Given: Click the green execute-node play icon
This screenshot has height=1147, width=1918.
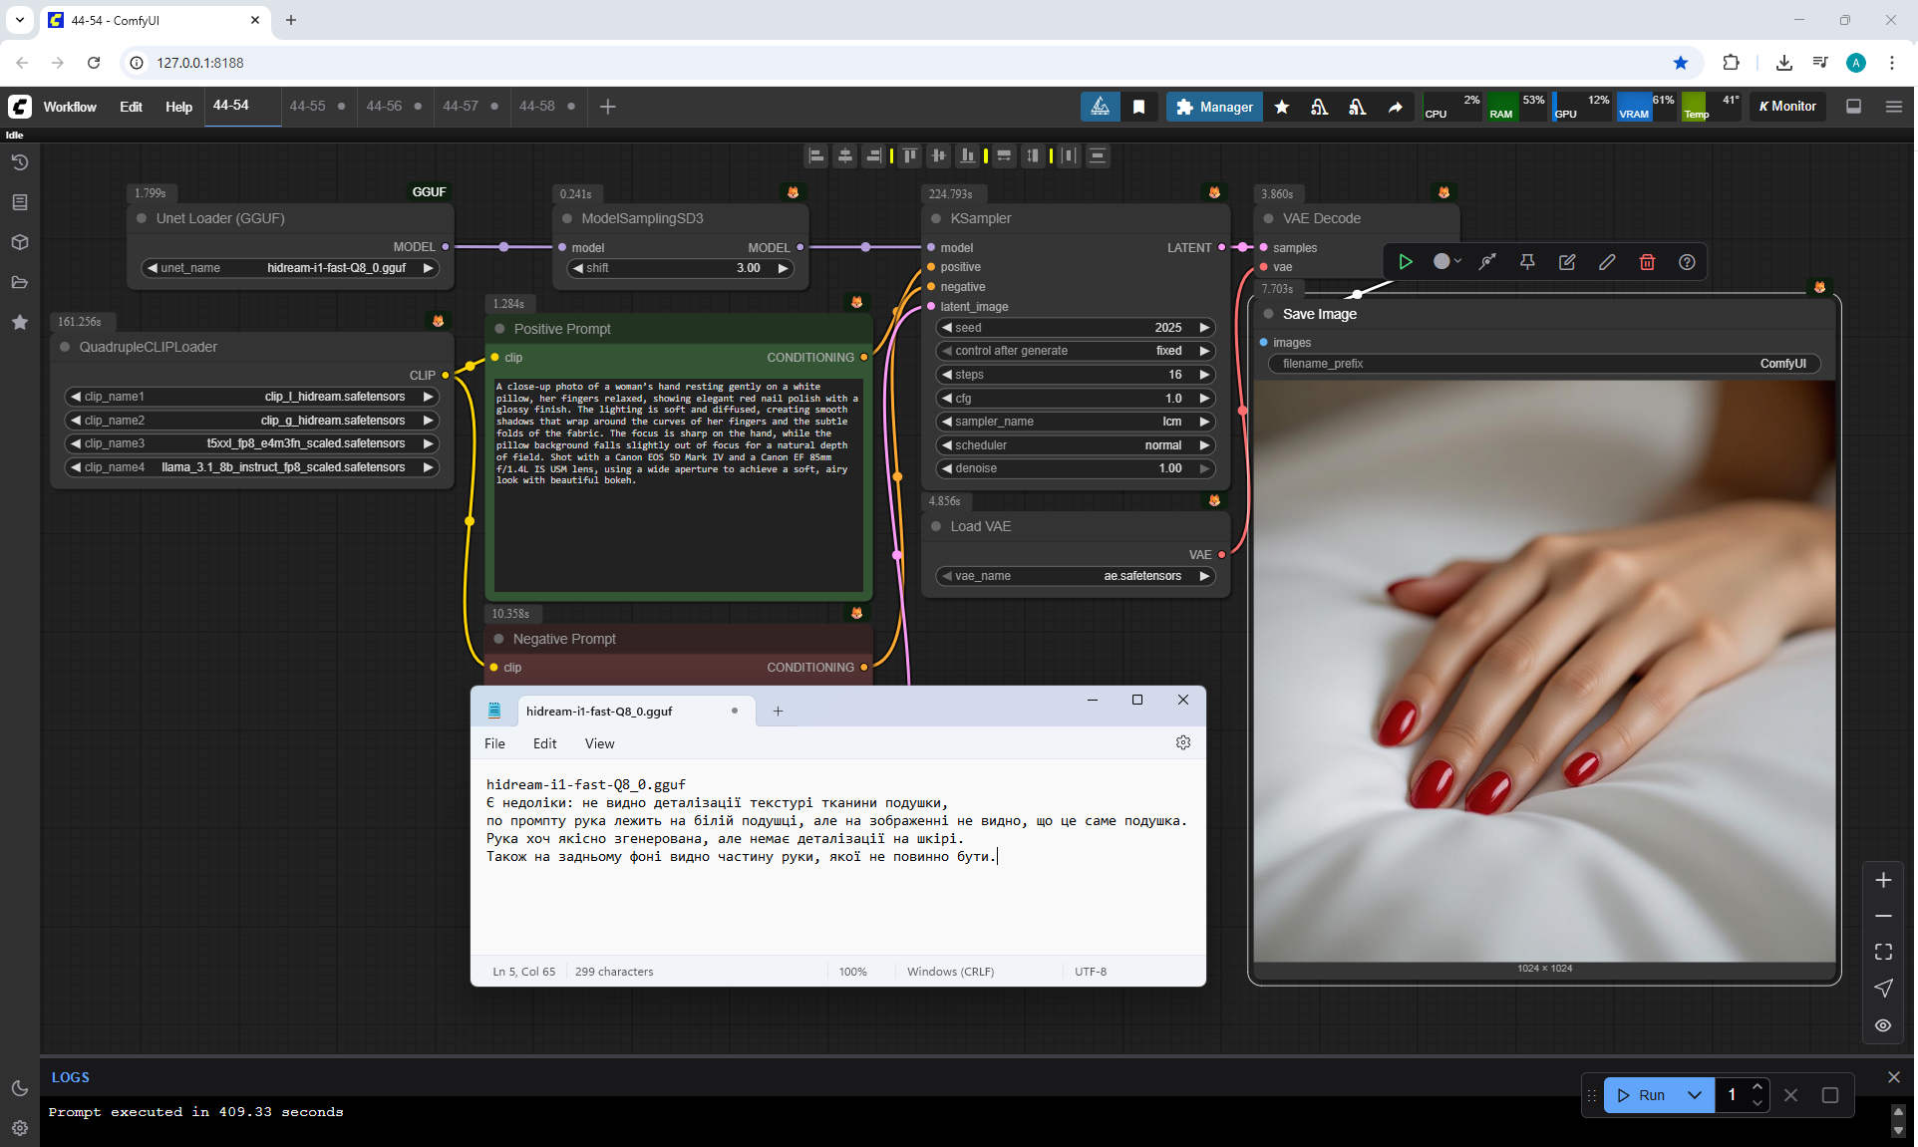Looking at the screenshot, I should (1406, 262).
